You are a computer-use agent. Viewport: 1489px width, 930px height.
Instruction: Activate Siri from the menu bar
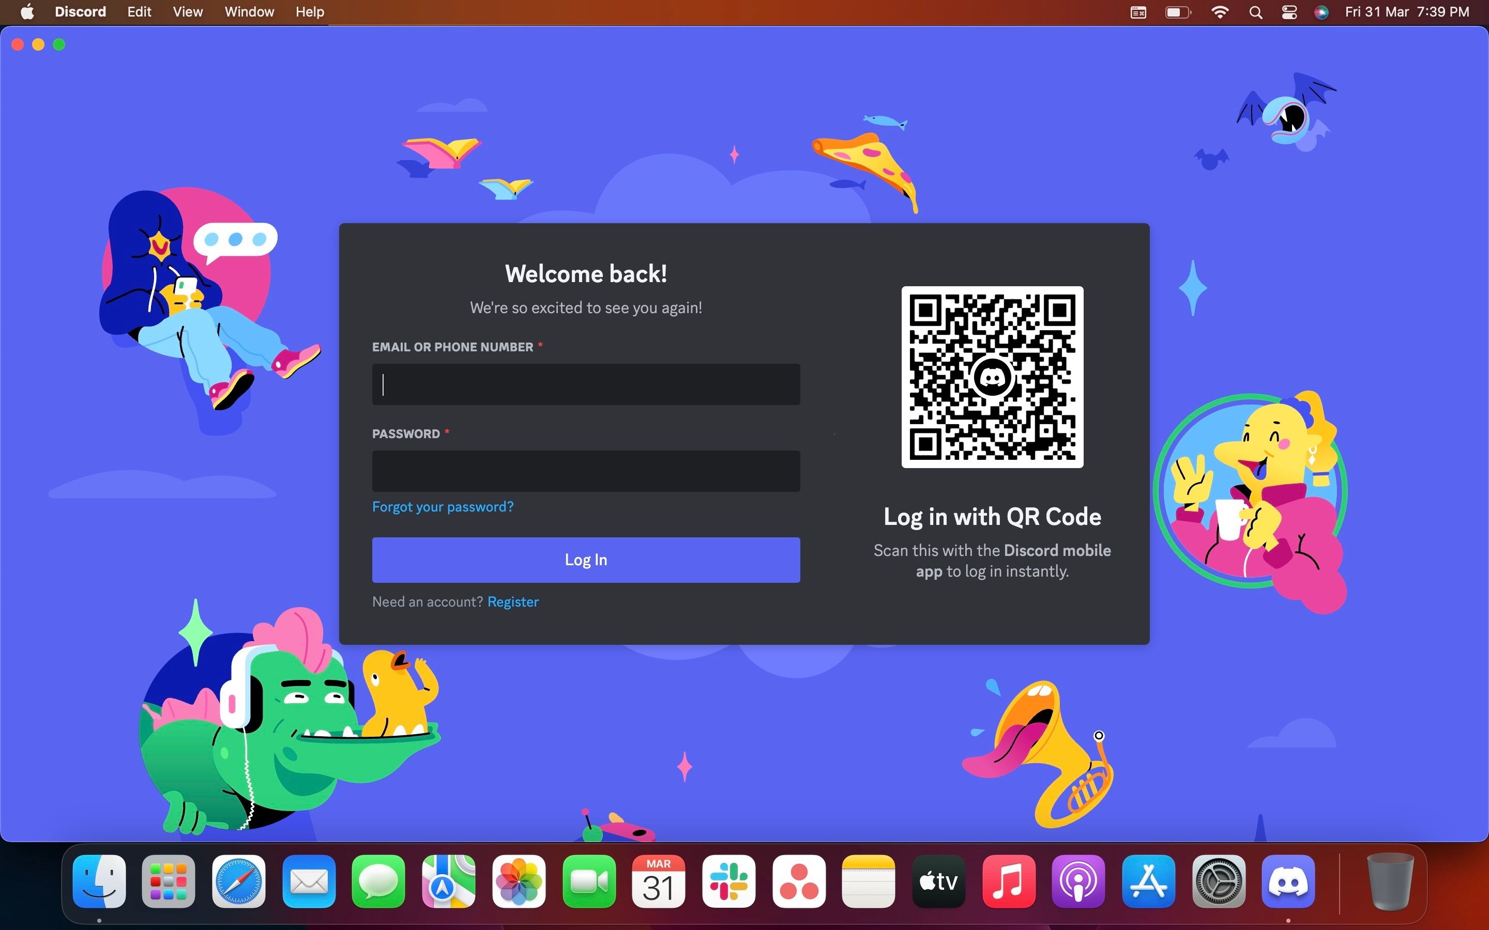1321,12
